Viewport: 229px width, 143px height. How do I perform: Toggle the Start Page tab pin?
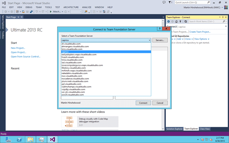[18, 17]
